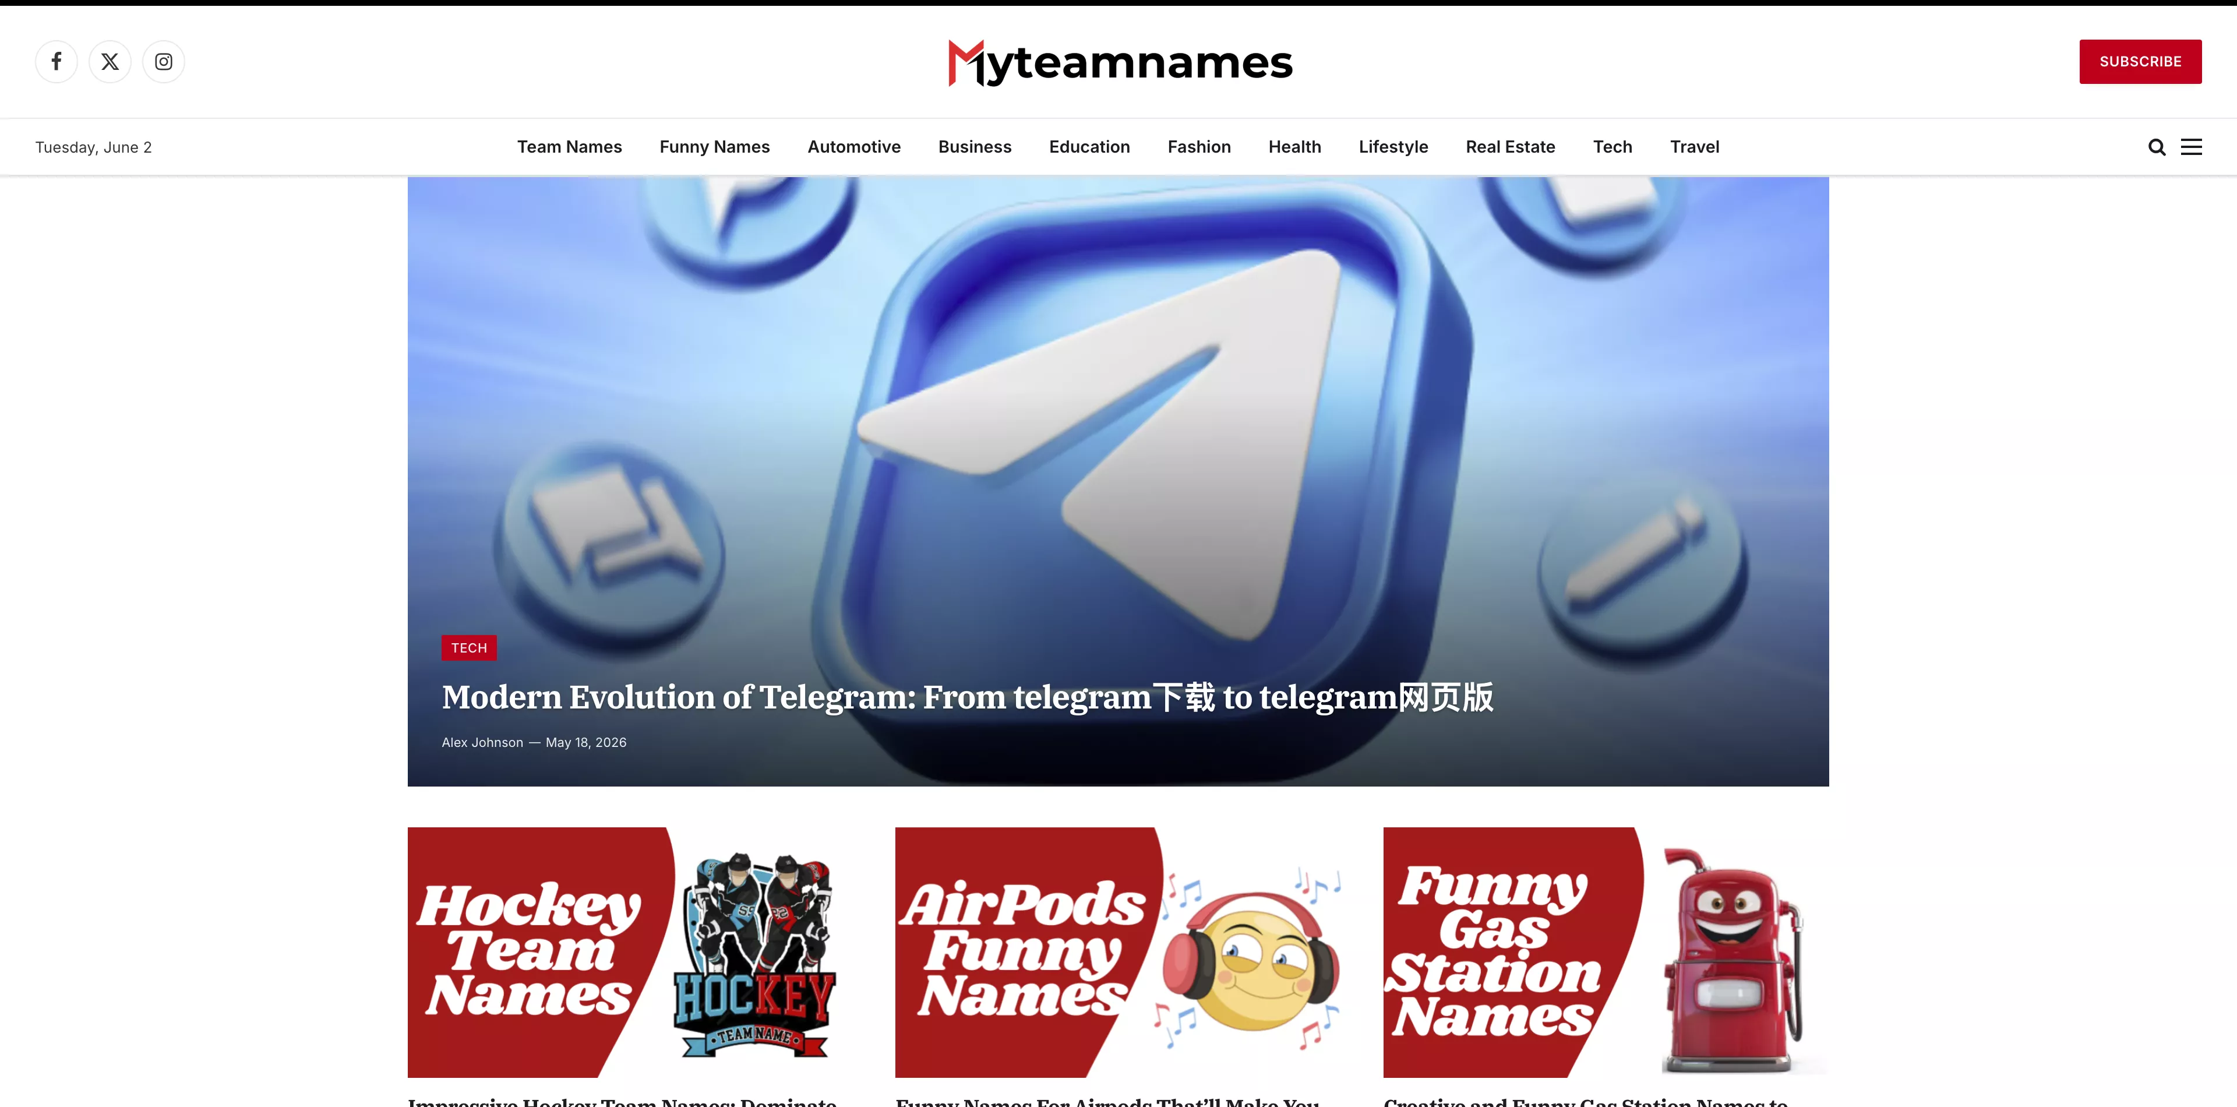Open the X (Twitter) social icon
Screen dimensions: 2237x1107
[110, 62]
